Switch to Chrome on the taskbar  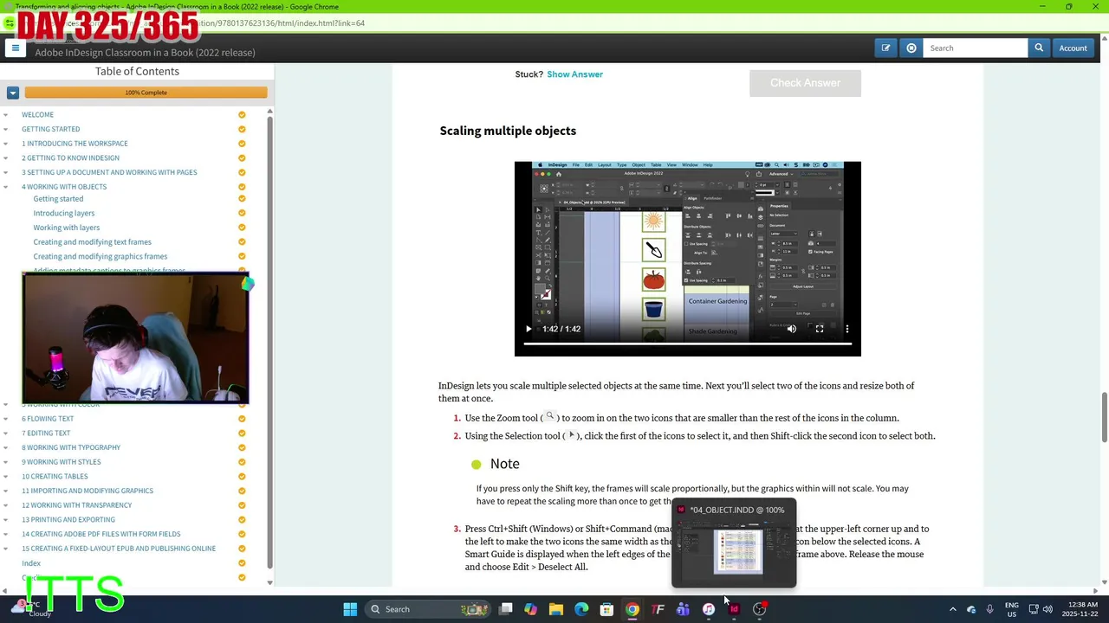click(632, 609)
